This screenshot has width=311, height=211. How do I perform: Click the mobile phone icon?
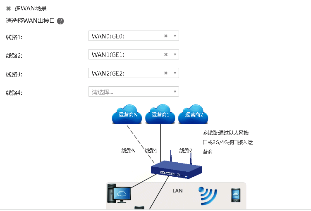(x=236, y=195)
